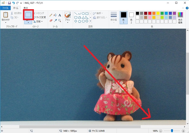The image size is (189, 133).
Task: Click the zoom slider handle
Action: pyautogui.click(x=172, y=131)
